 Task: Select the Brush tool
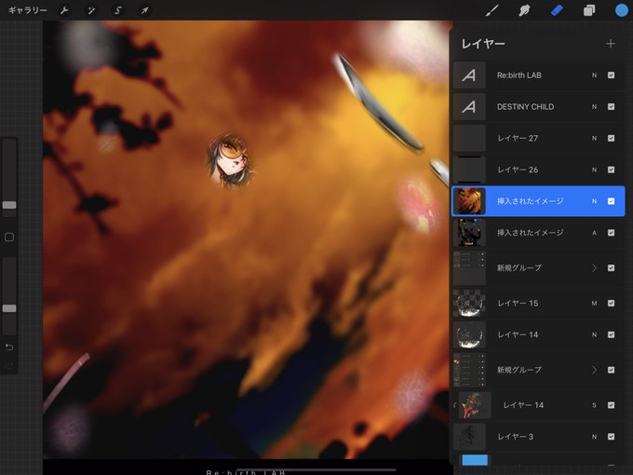pyautogui.click(x=492, y=10)
